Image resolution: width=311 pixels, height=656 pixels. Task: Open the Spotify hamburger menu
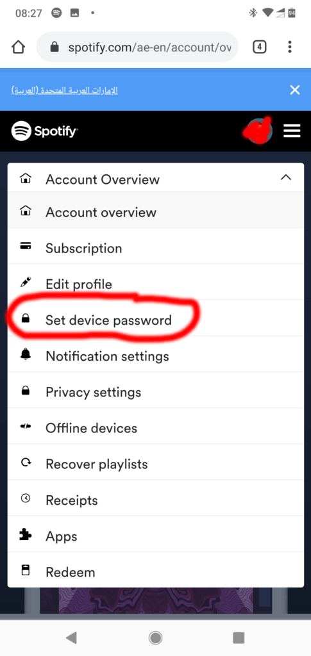point(292,131)
